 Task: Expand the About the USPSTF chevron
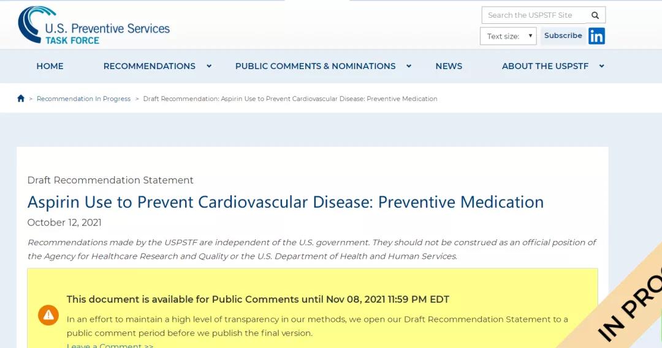tap(602, 66)
